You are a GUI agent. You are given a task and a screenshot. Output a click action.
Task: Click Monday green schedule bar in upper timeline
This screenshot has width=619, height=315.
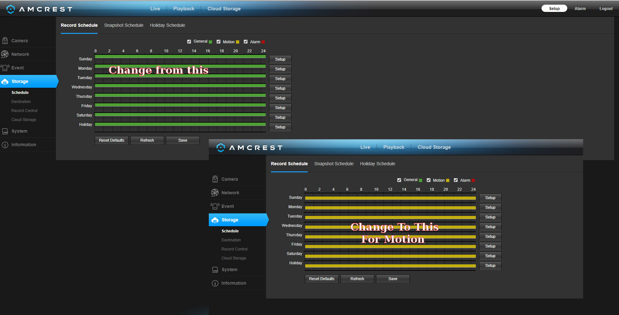click(180, 66)
